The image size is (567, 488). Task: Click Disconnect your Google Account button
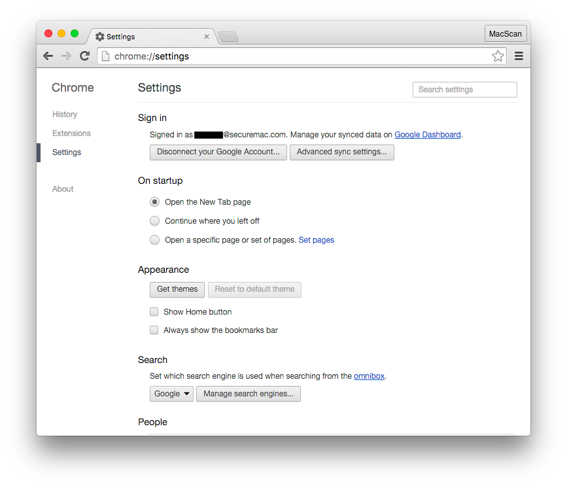218,152
